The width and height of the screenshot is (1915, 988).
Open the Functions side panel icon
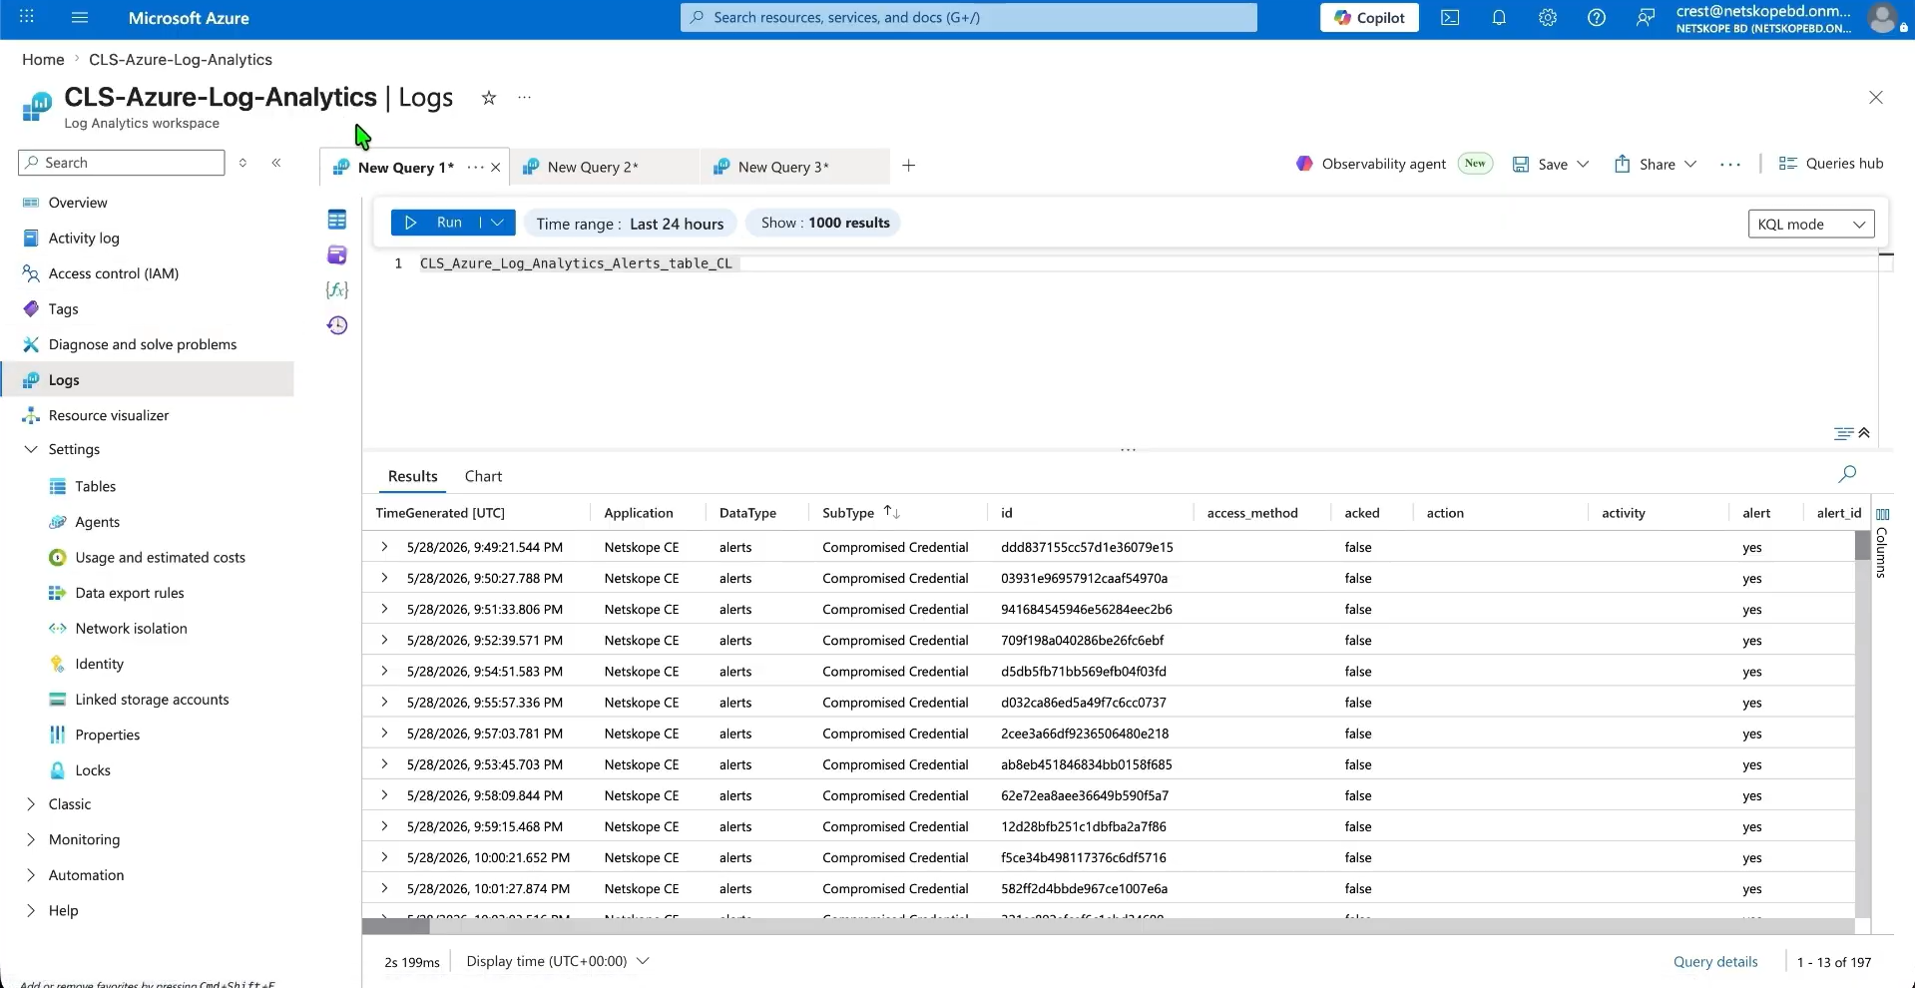[x=337, y=290]
